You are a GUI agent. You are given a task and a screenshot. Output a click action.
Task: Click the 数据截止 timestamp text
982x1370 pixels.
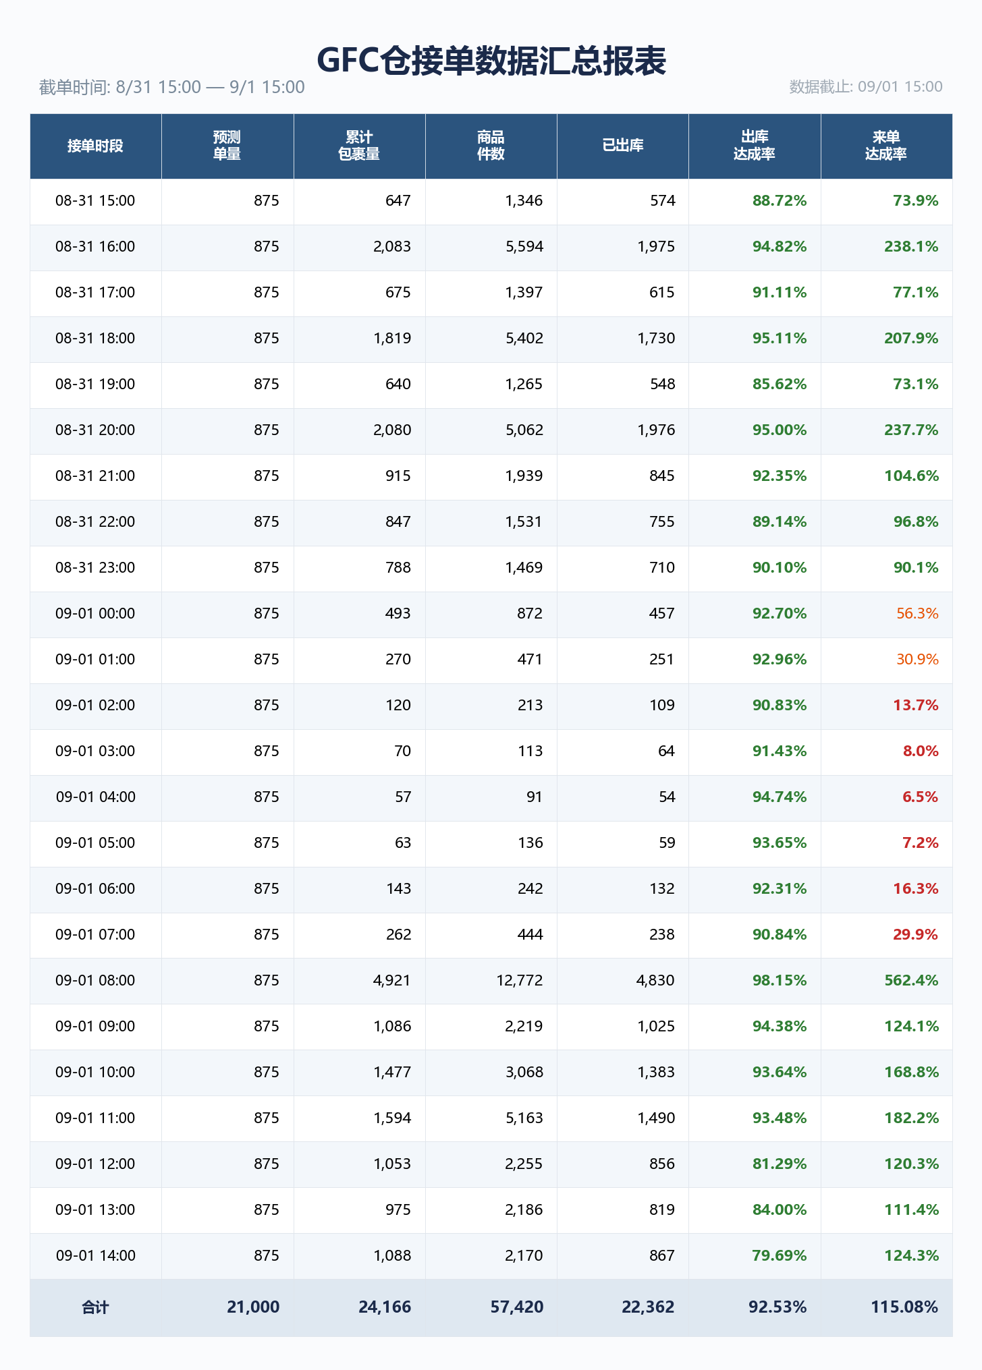coord(866,87)
